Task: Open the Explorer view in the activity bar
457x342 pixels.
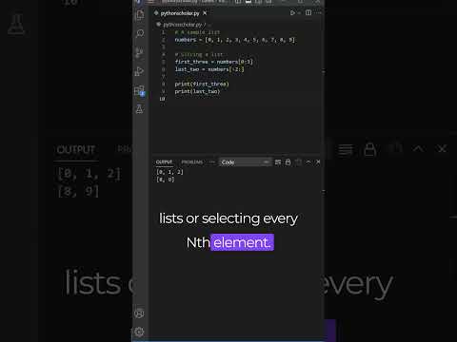Action: coord(140,15)
